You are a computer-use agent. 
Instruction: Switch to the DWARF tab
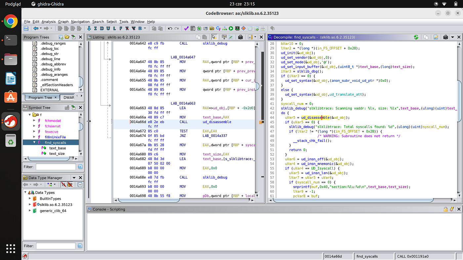click(68, 98)
